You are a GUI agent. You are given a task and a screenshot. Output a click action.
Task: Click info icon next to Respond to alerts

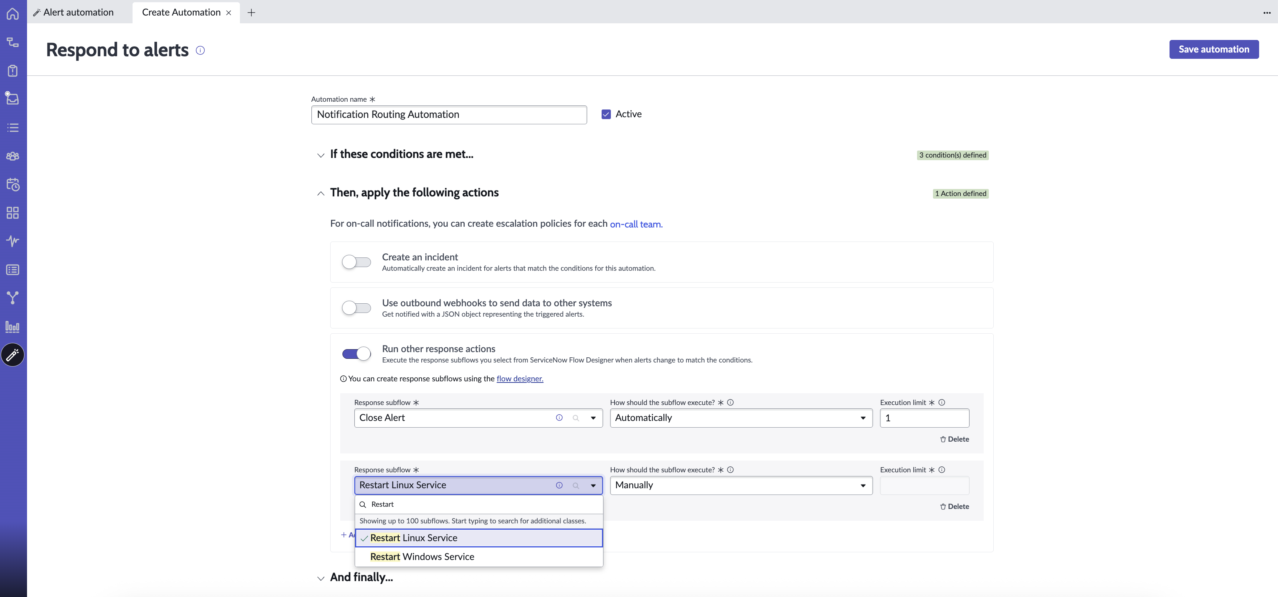(200, 50)
